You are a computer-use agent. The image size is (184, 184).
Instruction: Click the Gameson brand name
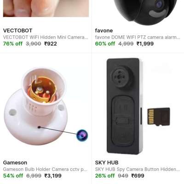[x=15, y=162]
